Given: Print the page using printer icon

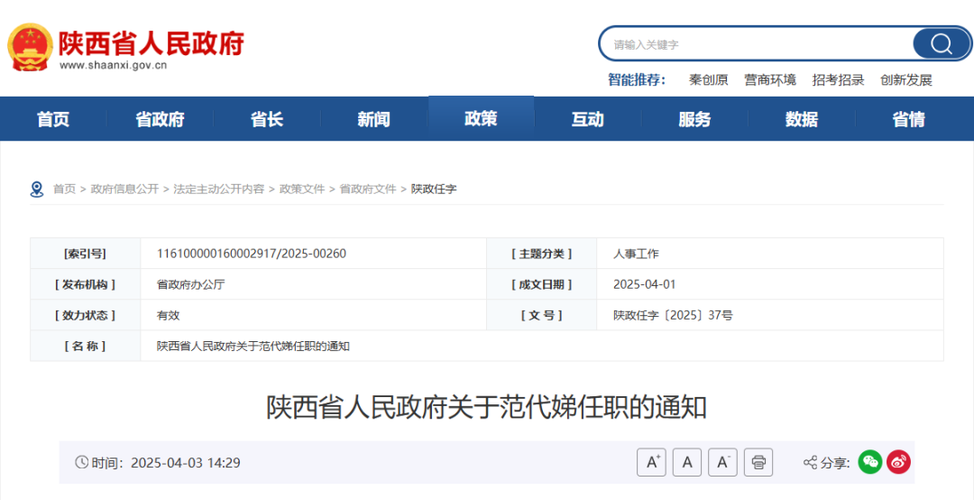Looking at the screenshot, I should pos(758,462).
